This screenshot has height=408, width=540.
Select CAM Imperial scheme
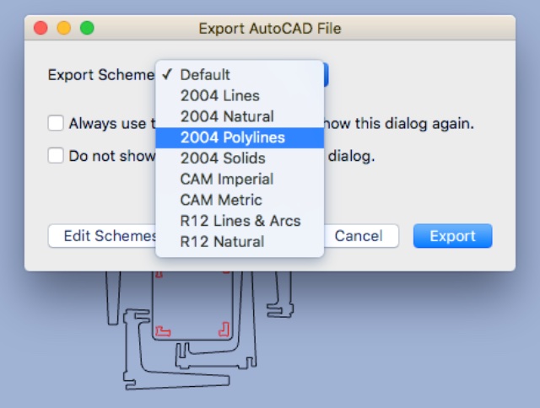tap(240, 180)
